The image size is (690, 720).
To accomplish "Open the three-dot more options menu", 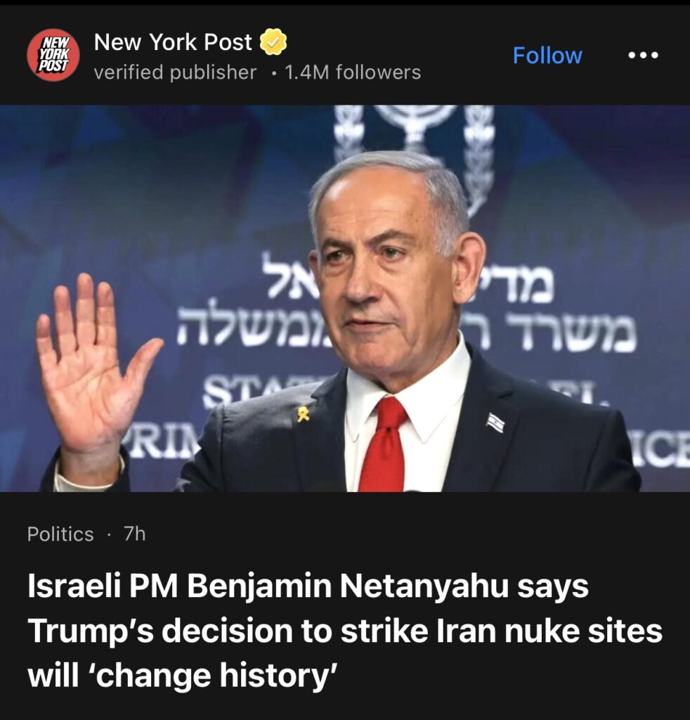I will point(643,55).
